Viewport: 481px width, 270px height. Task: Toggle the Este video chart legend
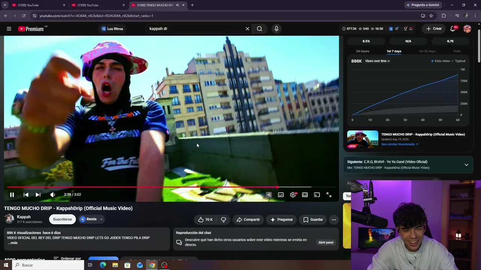(440, 61)
